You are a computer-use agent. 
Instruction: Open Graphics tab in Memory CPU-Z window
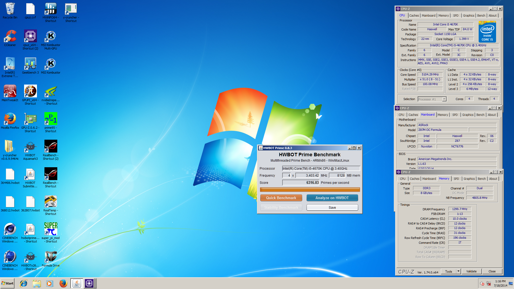(469, 179)
